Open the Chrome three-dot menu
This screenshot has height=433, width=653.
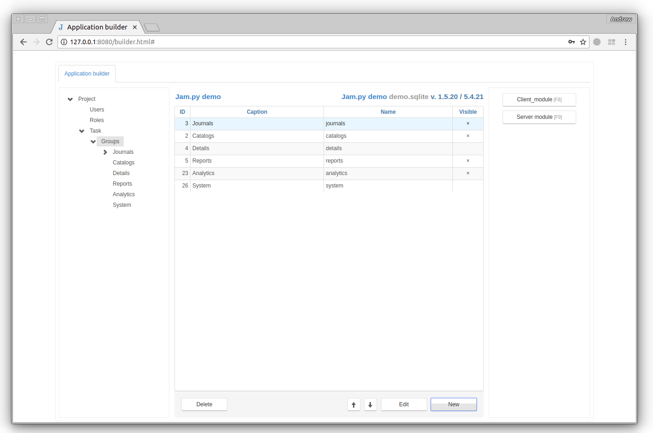tap(625, 42)
